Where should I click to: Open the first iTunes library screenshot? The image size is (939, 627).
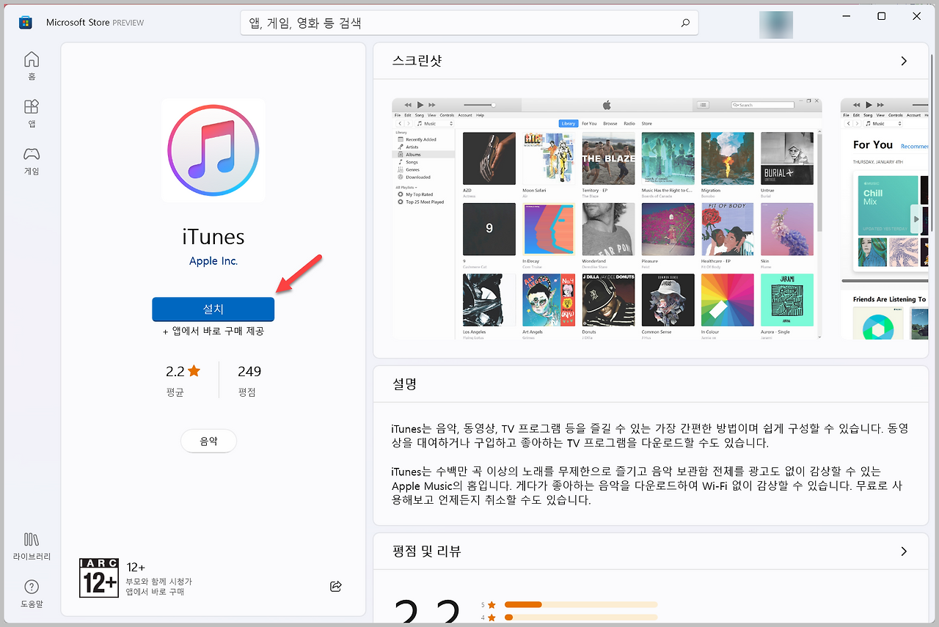(x=607, y=219)
